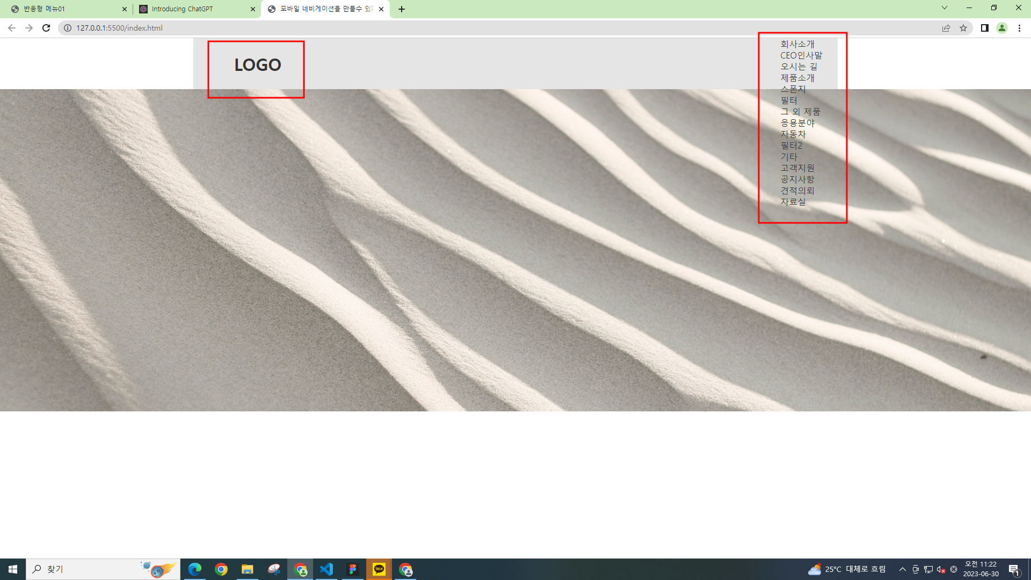Go to the 견적의뢰 menu item

(x=797, y=191)
